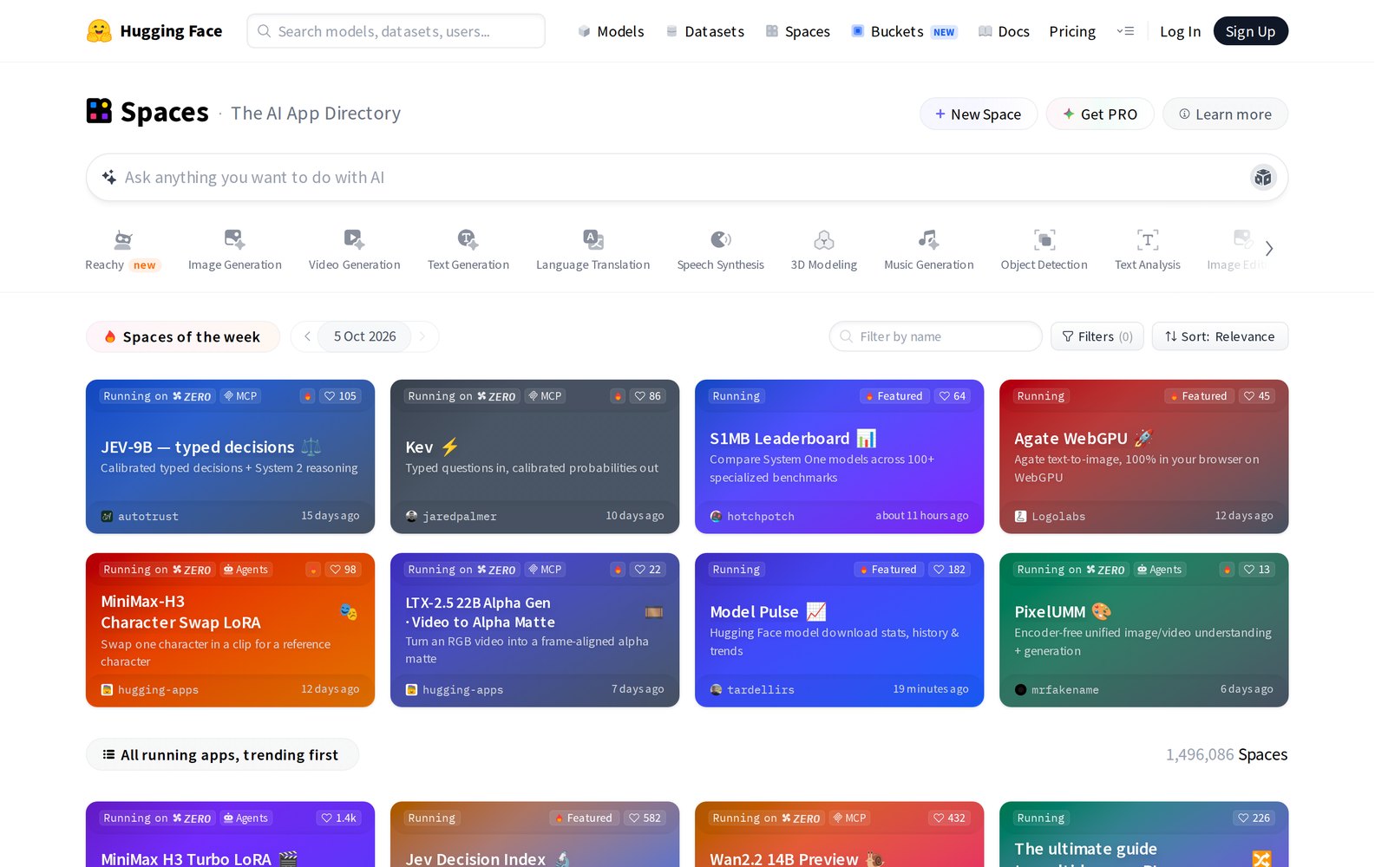Like the Model Pulse space with 182 hearts
Viewport: 1388px width, 867px height.
pyautogui.click(x=948, y=570)
